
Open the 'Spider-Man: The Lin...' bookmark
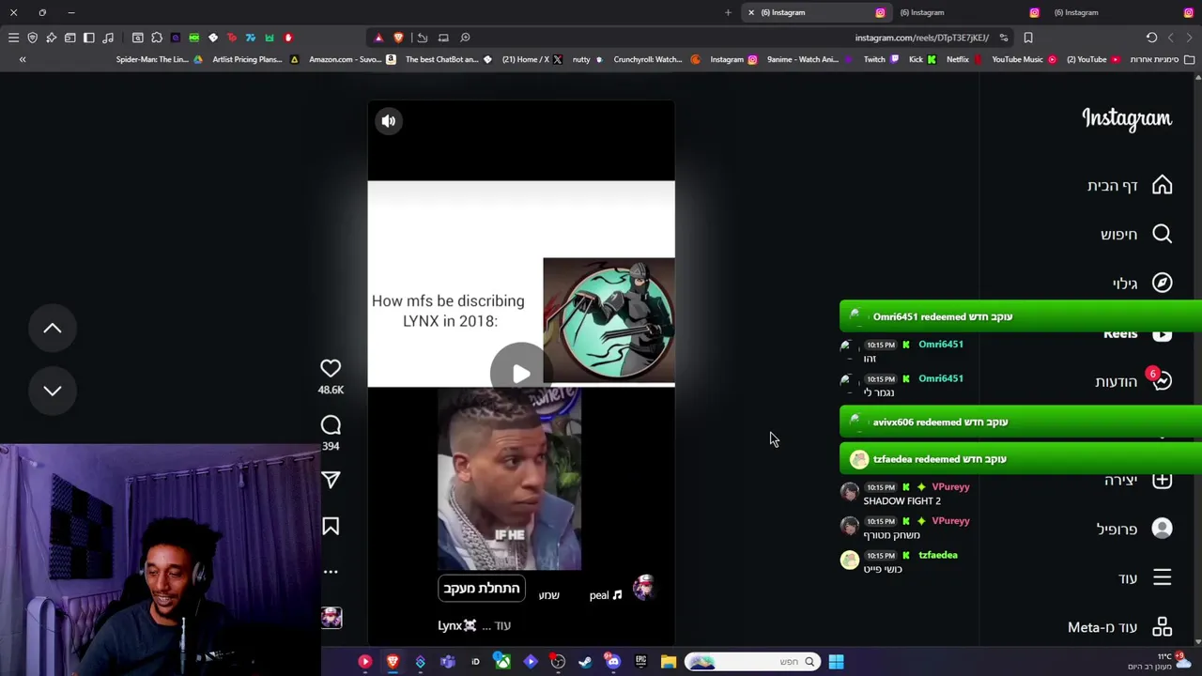point(159,59)
